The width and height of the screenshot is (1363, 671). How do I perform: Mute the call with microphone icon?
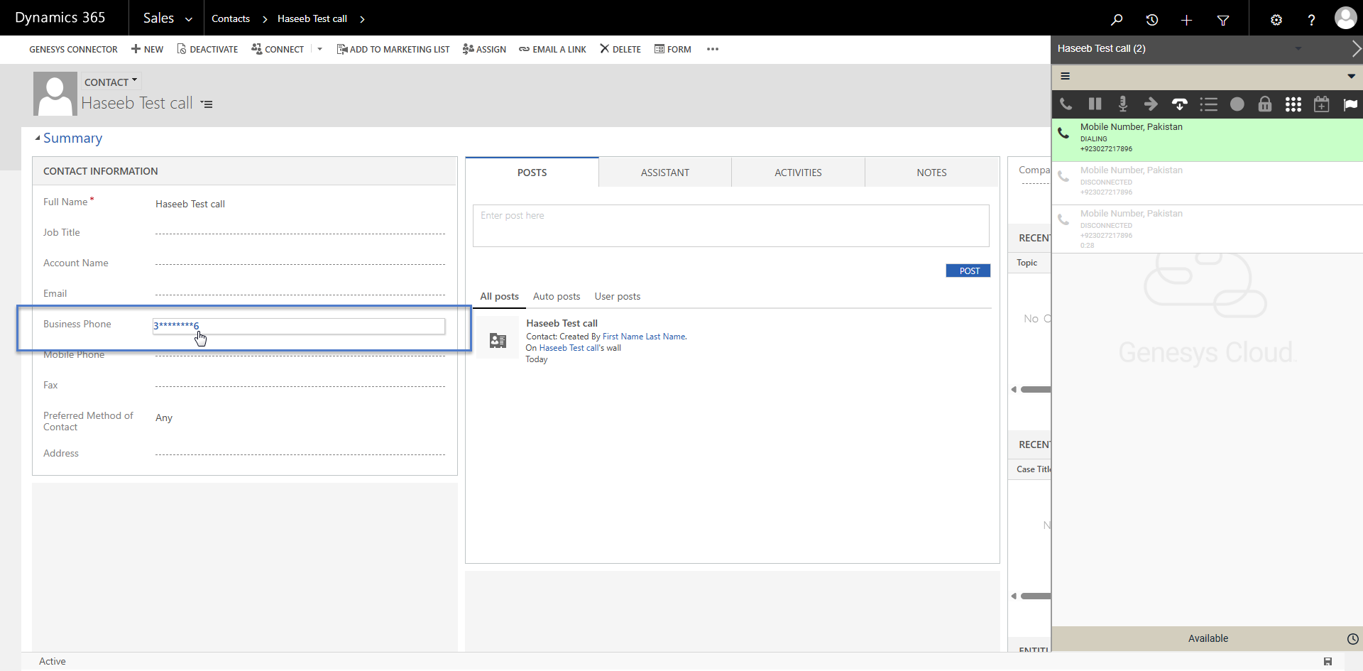(x=1122, y=104)
